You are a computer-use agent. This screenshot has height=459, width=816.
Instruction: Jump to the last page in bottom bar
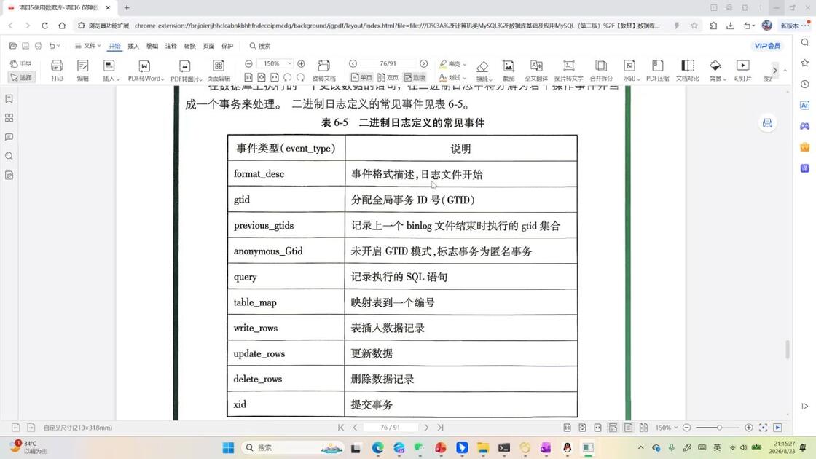point(440,427)
